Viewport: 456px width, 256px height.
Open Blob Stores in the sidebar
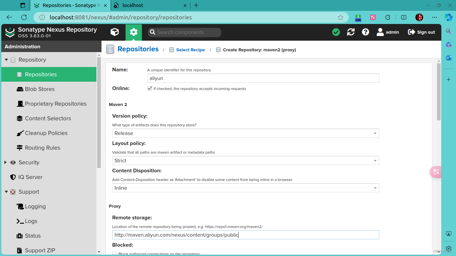pyautogui.click(x=49, y=89)
